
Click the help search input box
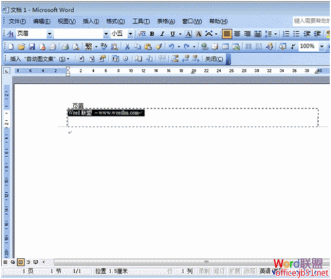pos(311,21)
